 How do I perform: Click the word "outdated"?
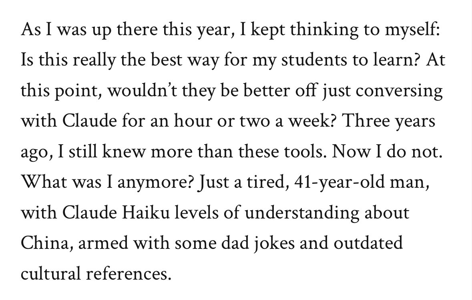click(x=368, y=243)
